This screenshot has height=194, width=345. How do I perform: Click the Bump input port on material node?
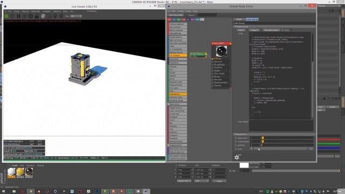pyautogui.click(x=212, y=77)
